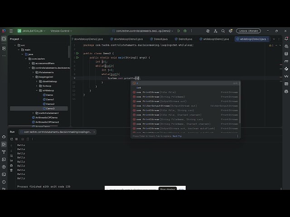
Task: Open the Debug tool window icon
Action: tap(4, 137)
